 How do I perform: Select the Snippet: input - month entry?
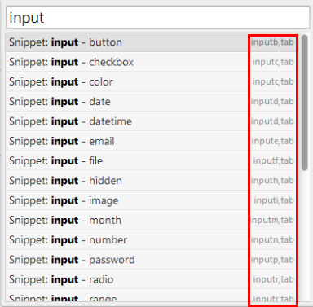tap(152, 221)
